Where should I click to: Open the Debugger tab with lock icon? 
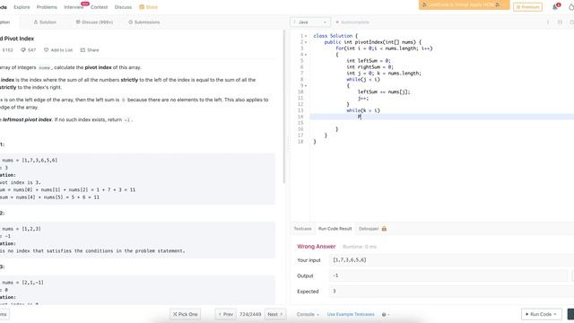372,229
